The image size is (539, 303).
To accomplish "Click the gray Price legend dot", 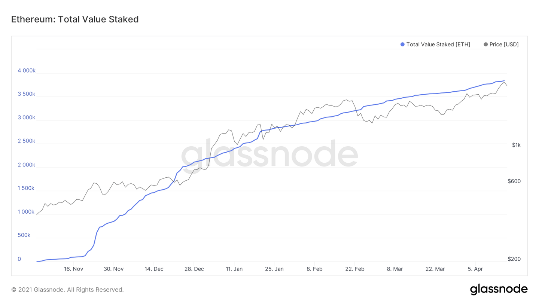I will point(485,45).
